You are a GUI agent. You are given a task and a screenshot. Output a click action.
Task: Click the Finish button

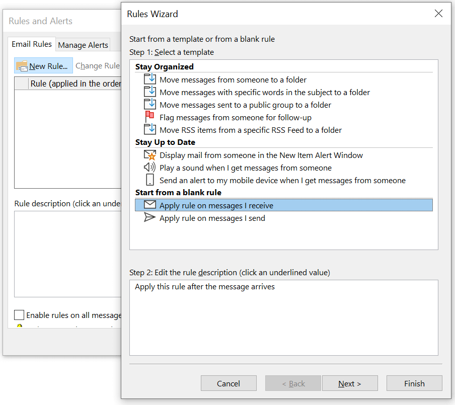pos(414,383)
